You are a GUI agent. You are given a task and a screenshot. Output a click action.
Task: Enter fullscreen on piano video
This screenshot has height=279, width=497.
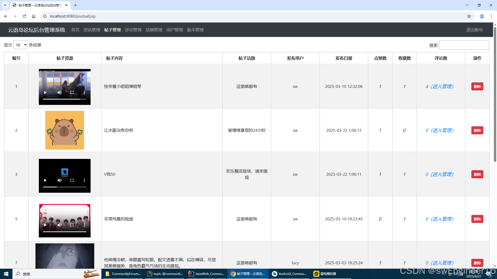pyautogui.click(x=72, y=92)
